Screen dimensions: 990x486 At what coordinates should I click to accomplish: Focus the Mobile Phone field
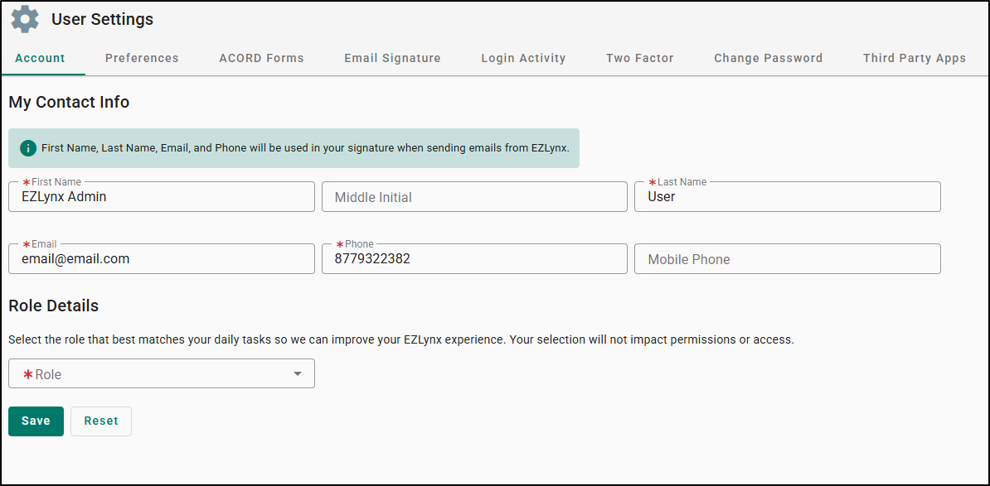[788, 258]
